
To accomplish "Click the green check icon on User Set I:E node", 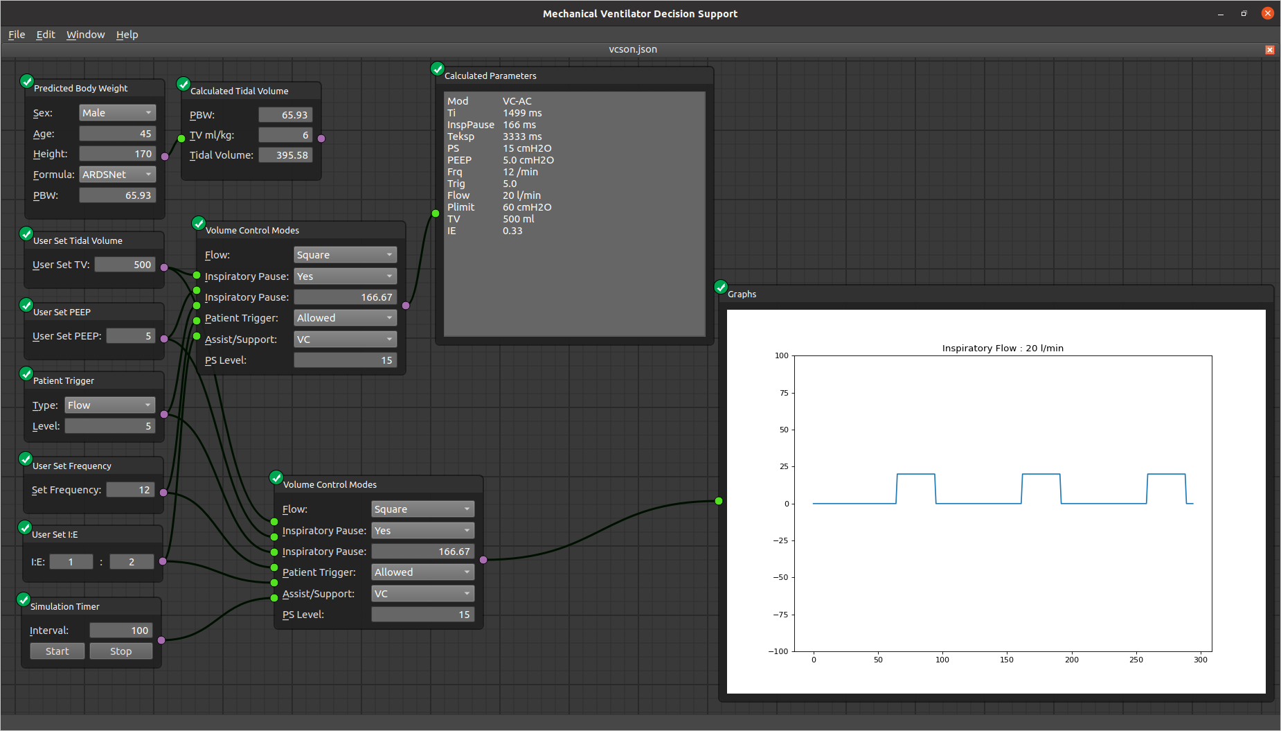I will coord(25,527).
